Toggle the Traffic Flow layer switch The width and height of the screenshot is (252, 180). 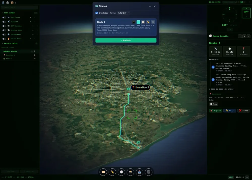tap(4, 30)
